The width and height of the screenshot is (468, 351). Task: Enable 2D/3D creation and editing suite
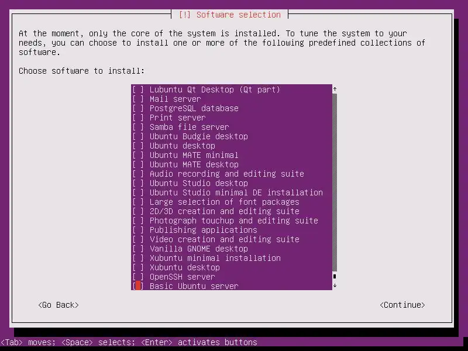point(138,211)
